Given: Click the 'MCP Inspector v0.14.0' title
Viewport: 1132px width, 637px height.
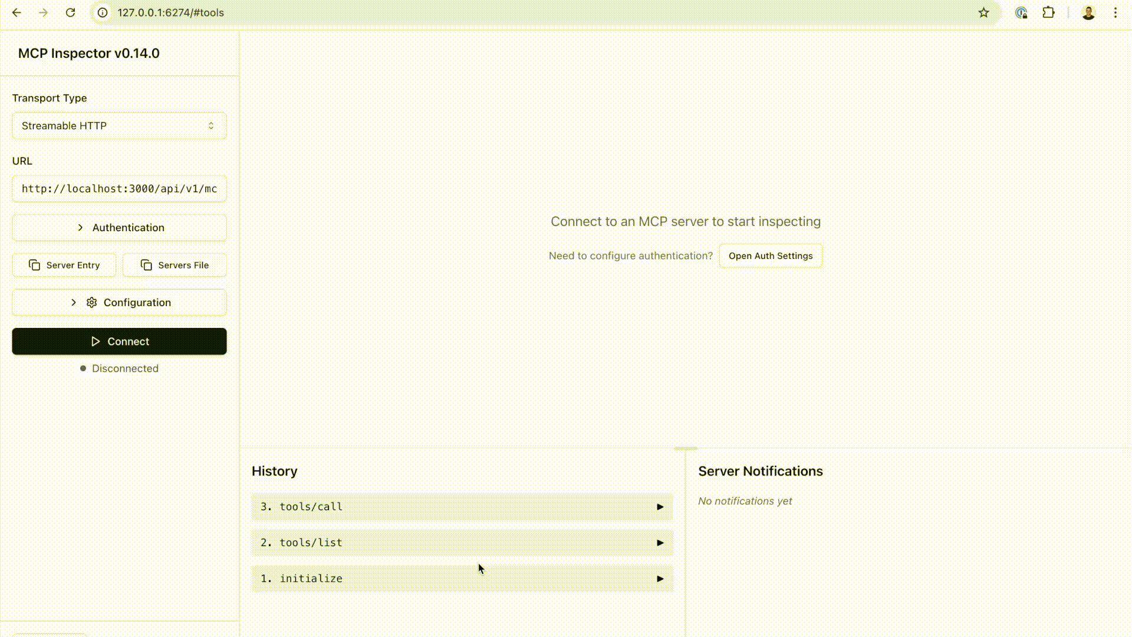Looking at the screenshot, I should pyautogui.click(x=89, y=53).
